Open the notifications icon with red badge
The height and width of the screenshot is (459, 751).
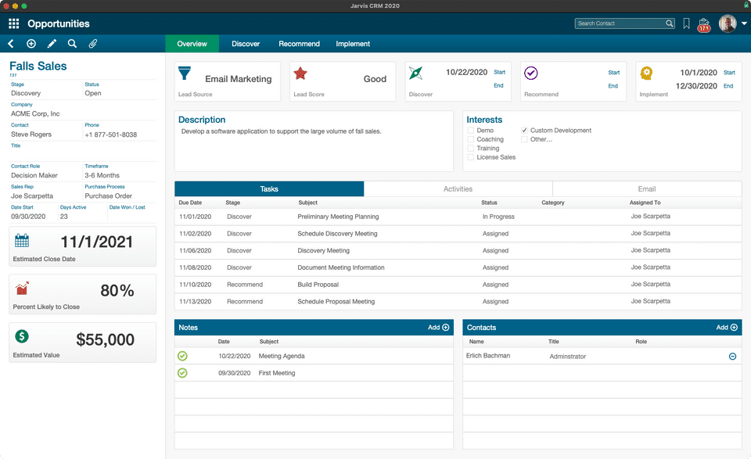(704, 25)
